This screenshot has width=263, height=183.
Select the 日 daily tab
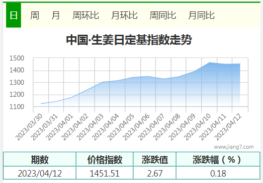[x=13, y=15]
